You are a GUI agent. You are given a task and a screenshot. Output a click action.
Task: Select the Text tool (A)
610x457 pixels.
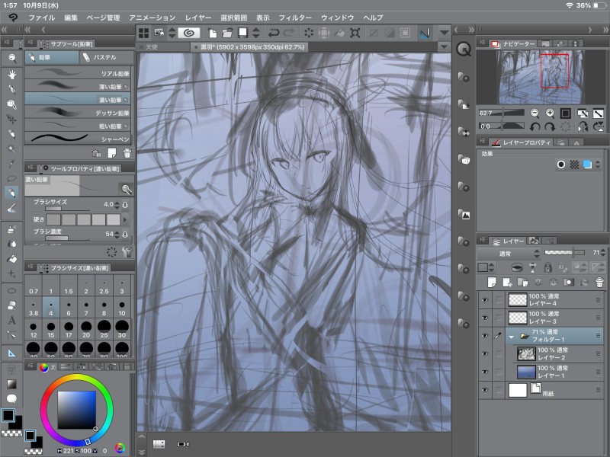[x=12, y=320]
